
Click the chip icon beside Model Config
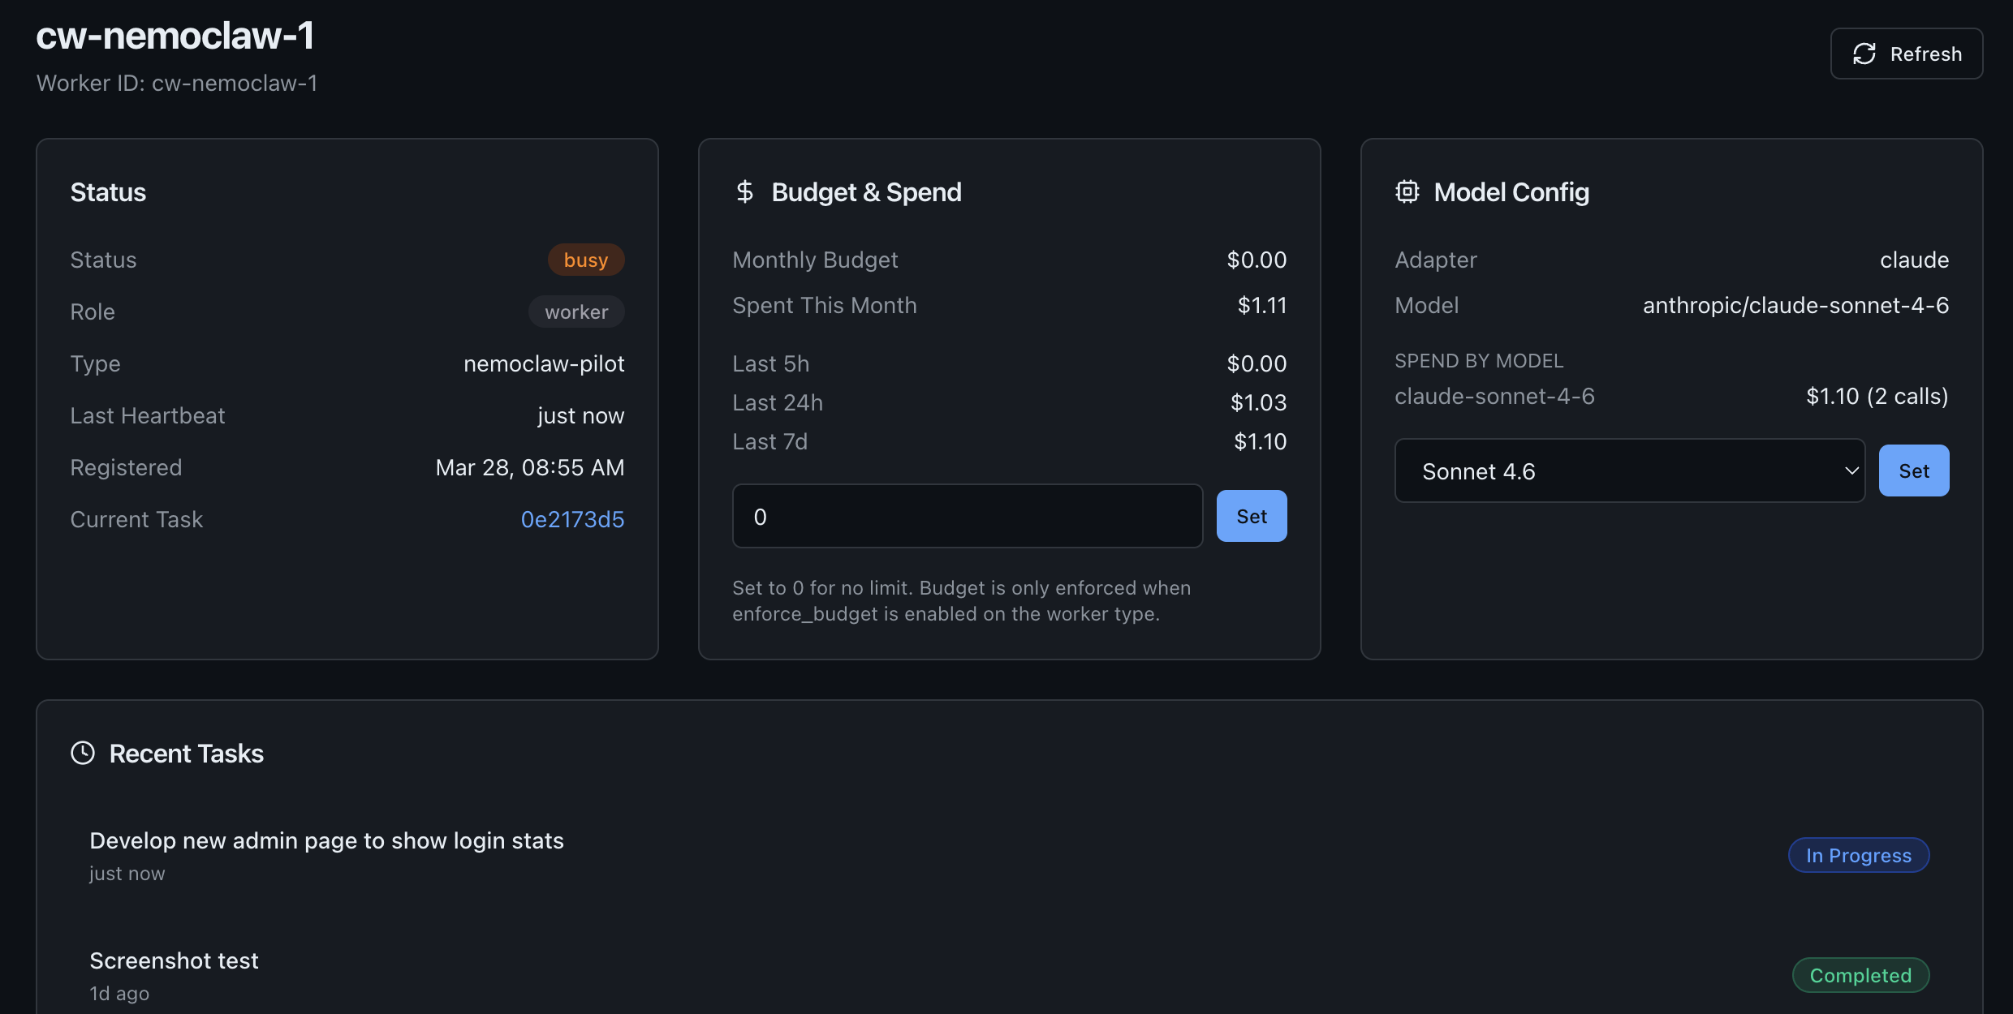1407,191
